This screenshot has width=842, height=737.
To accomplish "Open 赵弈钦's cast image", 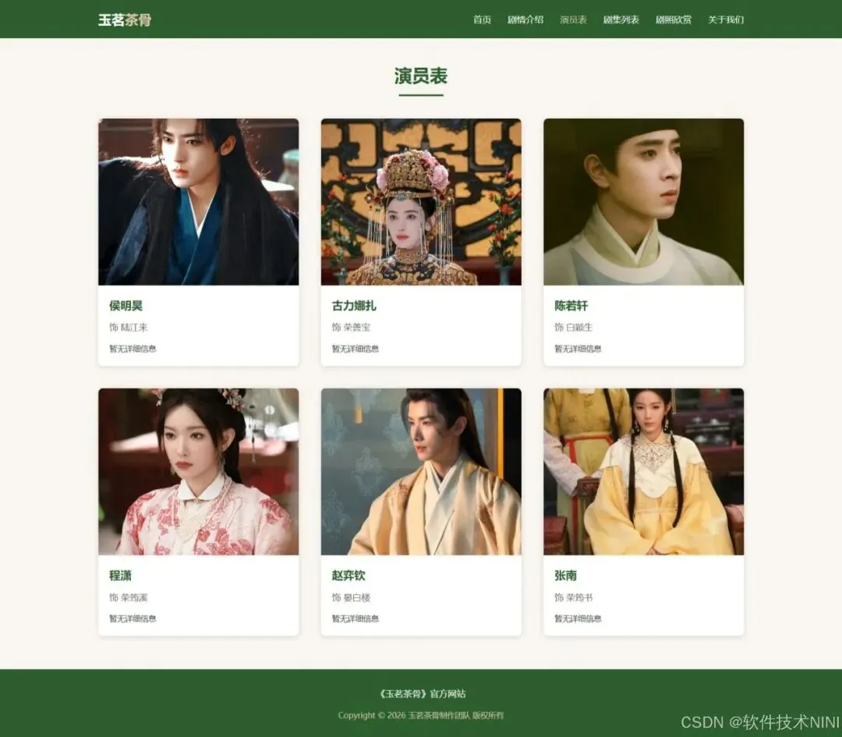I will click(x=421, y=472).
